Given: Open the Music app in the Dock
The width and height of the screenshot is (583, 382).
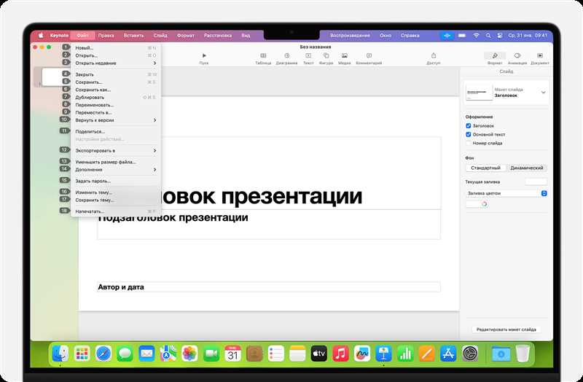Looking at the screenshot, I should (340, 354).
